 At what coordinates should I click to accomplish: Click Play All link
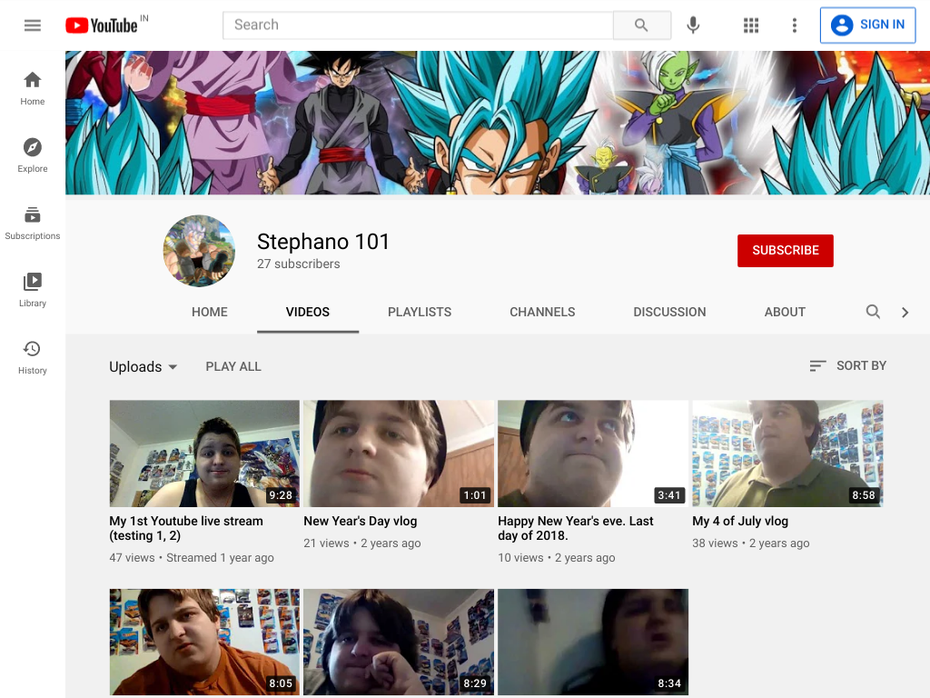pyautogui.click(x=233, y=367)
